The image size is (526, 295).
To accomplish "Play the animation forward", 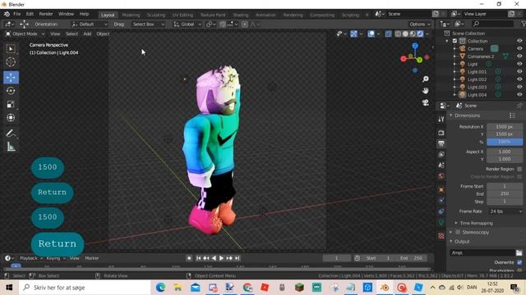I will [x=221, y=258].
